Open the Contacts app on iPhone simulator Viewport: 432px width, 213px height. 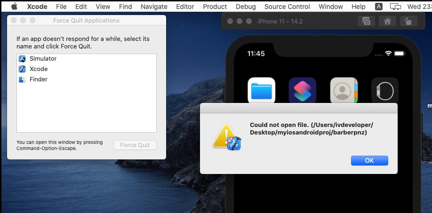pyautogui.click(x=344, y=91)
